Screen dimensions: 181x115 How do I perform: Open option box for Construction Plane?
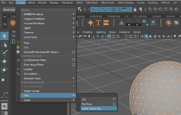pyautogui.click(x=74, y=60)
